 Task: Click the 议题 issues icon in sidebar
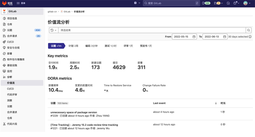[x=4, y=30]
